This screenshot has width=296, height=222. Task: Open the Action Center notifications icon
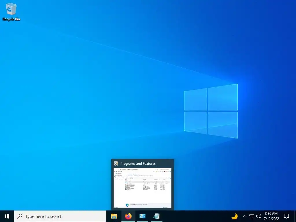coord(286,216)
